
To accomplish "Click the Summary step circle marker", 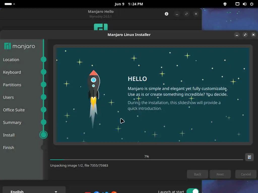I will pos(44,122).
